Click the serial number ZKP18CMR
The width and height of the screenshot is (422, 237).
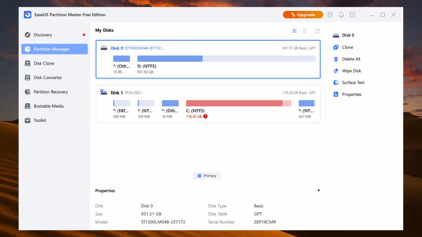[265, 222]
